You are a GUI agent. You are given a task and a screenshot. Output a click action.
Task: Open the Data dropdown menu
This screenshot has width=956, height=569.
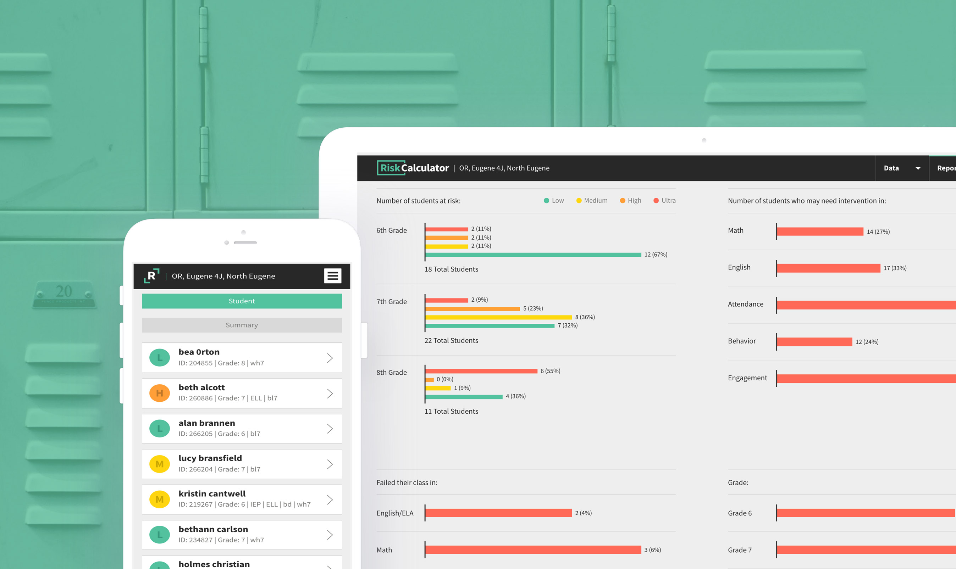[902, 168]
